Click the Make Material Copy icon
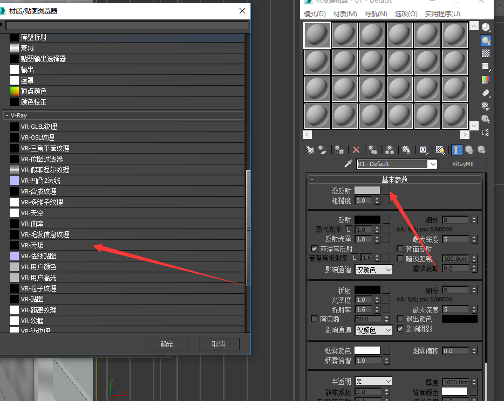504x401 pixels. [373, 150]
